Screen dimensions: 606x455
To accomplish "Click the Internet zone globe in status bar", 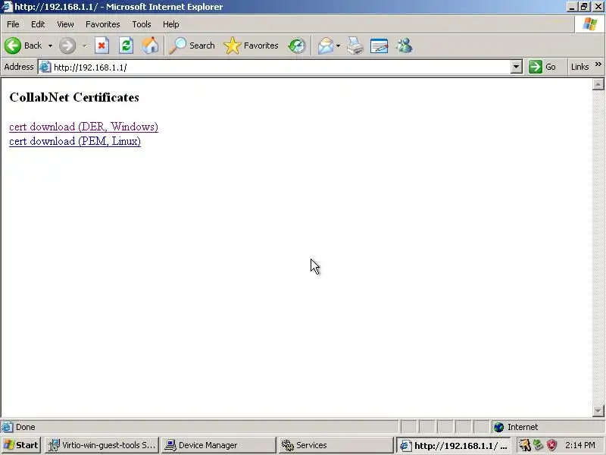I will pyautogui.click(x=499, y=427).
